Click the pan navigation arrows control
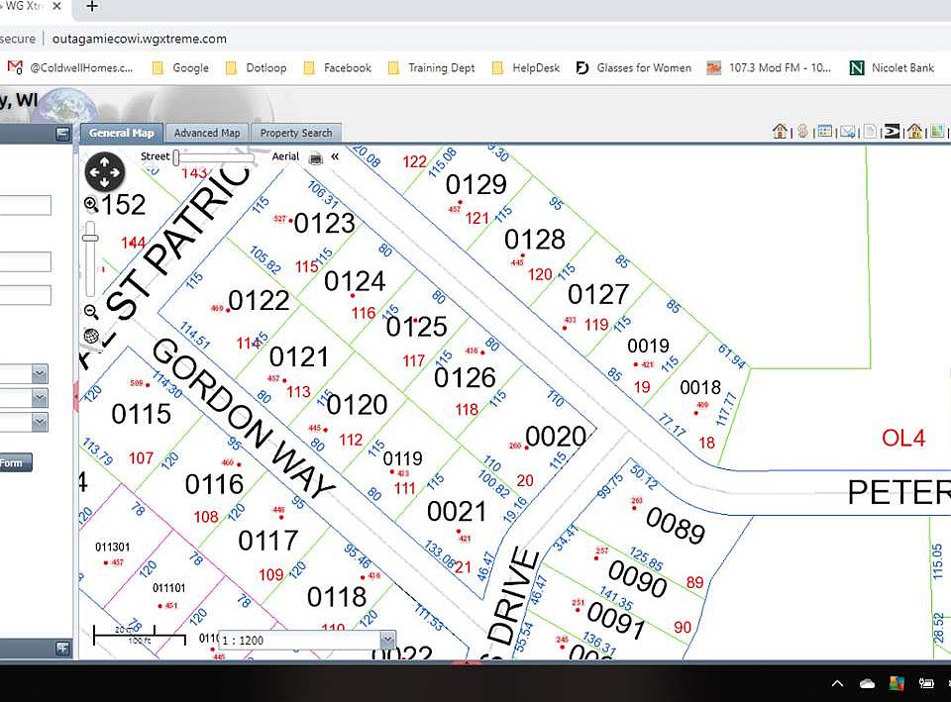Image resolution: width=951 pixels, height=702 pixels. [104, 171]
